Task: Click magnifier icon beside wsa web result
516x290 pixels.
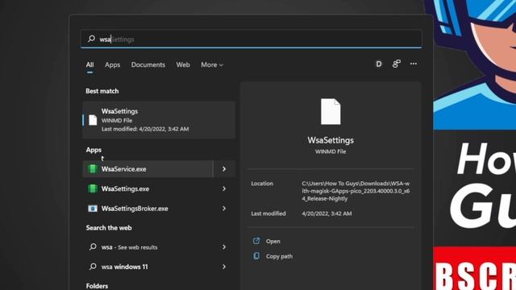Action: point(93,246)
